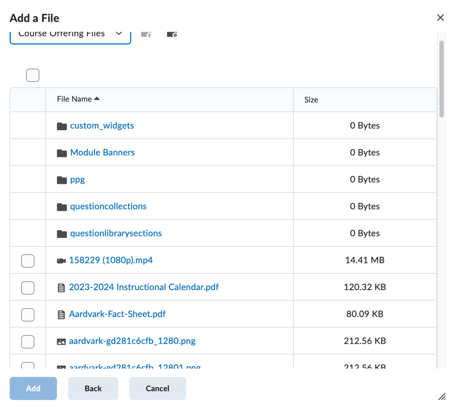Click the image icon beside aardvark-gd281c6cfb_1280.png
The width and height of the screenshot is (454, 411).
click(61, 341)
